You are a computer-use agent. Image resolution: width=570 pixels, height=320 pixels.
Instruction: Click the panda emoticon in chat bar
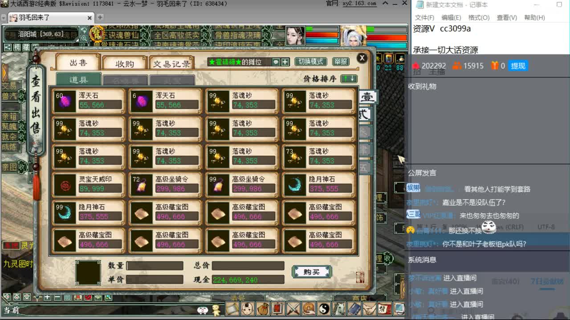pos(203,310)
